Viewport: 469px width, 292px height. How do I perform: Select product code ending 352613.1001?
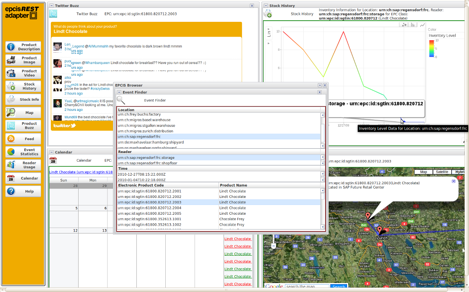pyautogui.click(x=219, y=219)
